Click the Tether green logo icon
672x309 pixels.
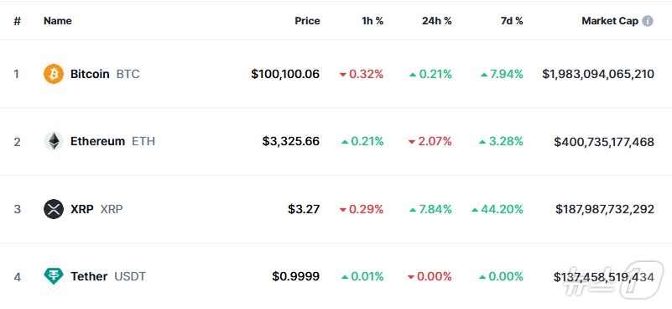coord(54,276)
